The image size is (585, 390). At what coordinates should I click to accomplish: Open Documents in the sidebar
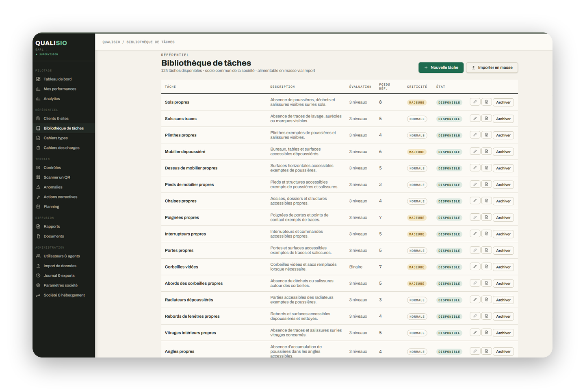pyautogui.click(x=54, y=236)
